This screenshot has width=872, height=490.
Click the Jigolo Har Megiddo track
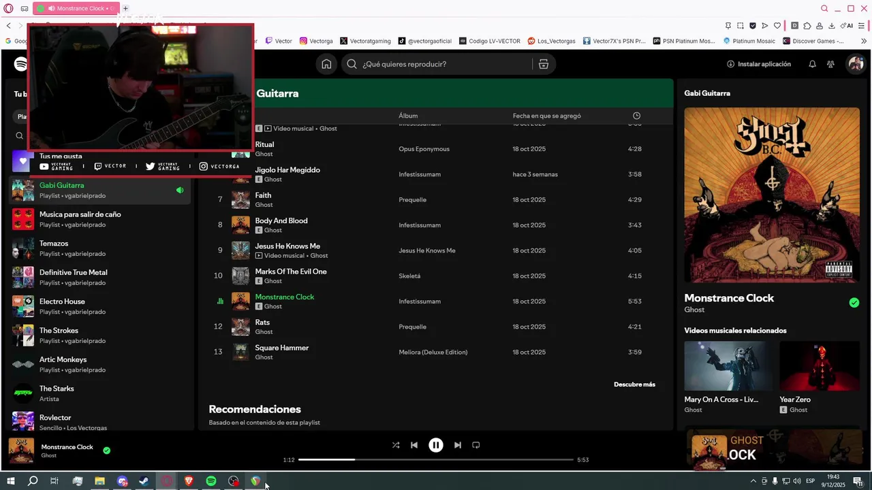tap(287, 169)
